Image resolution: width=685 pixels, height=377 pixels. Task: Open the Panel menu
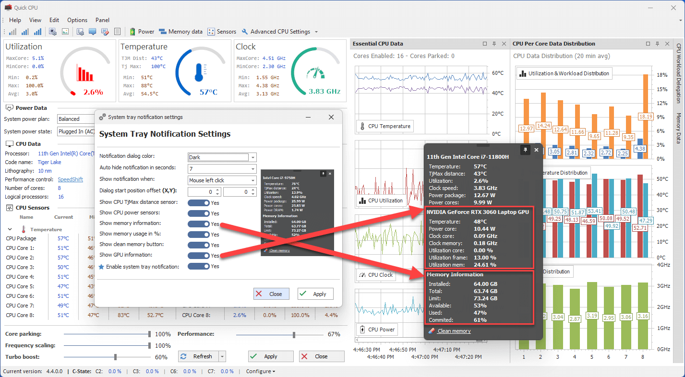[102, 20]
